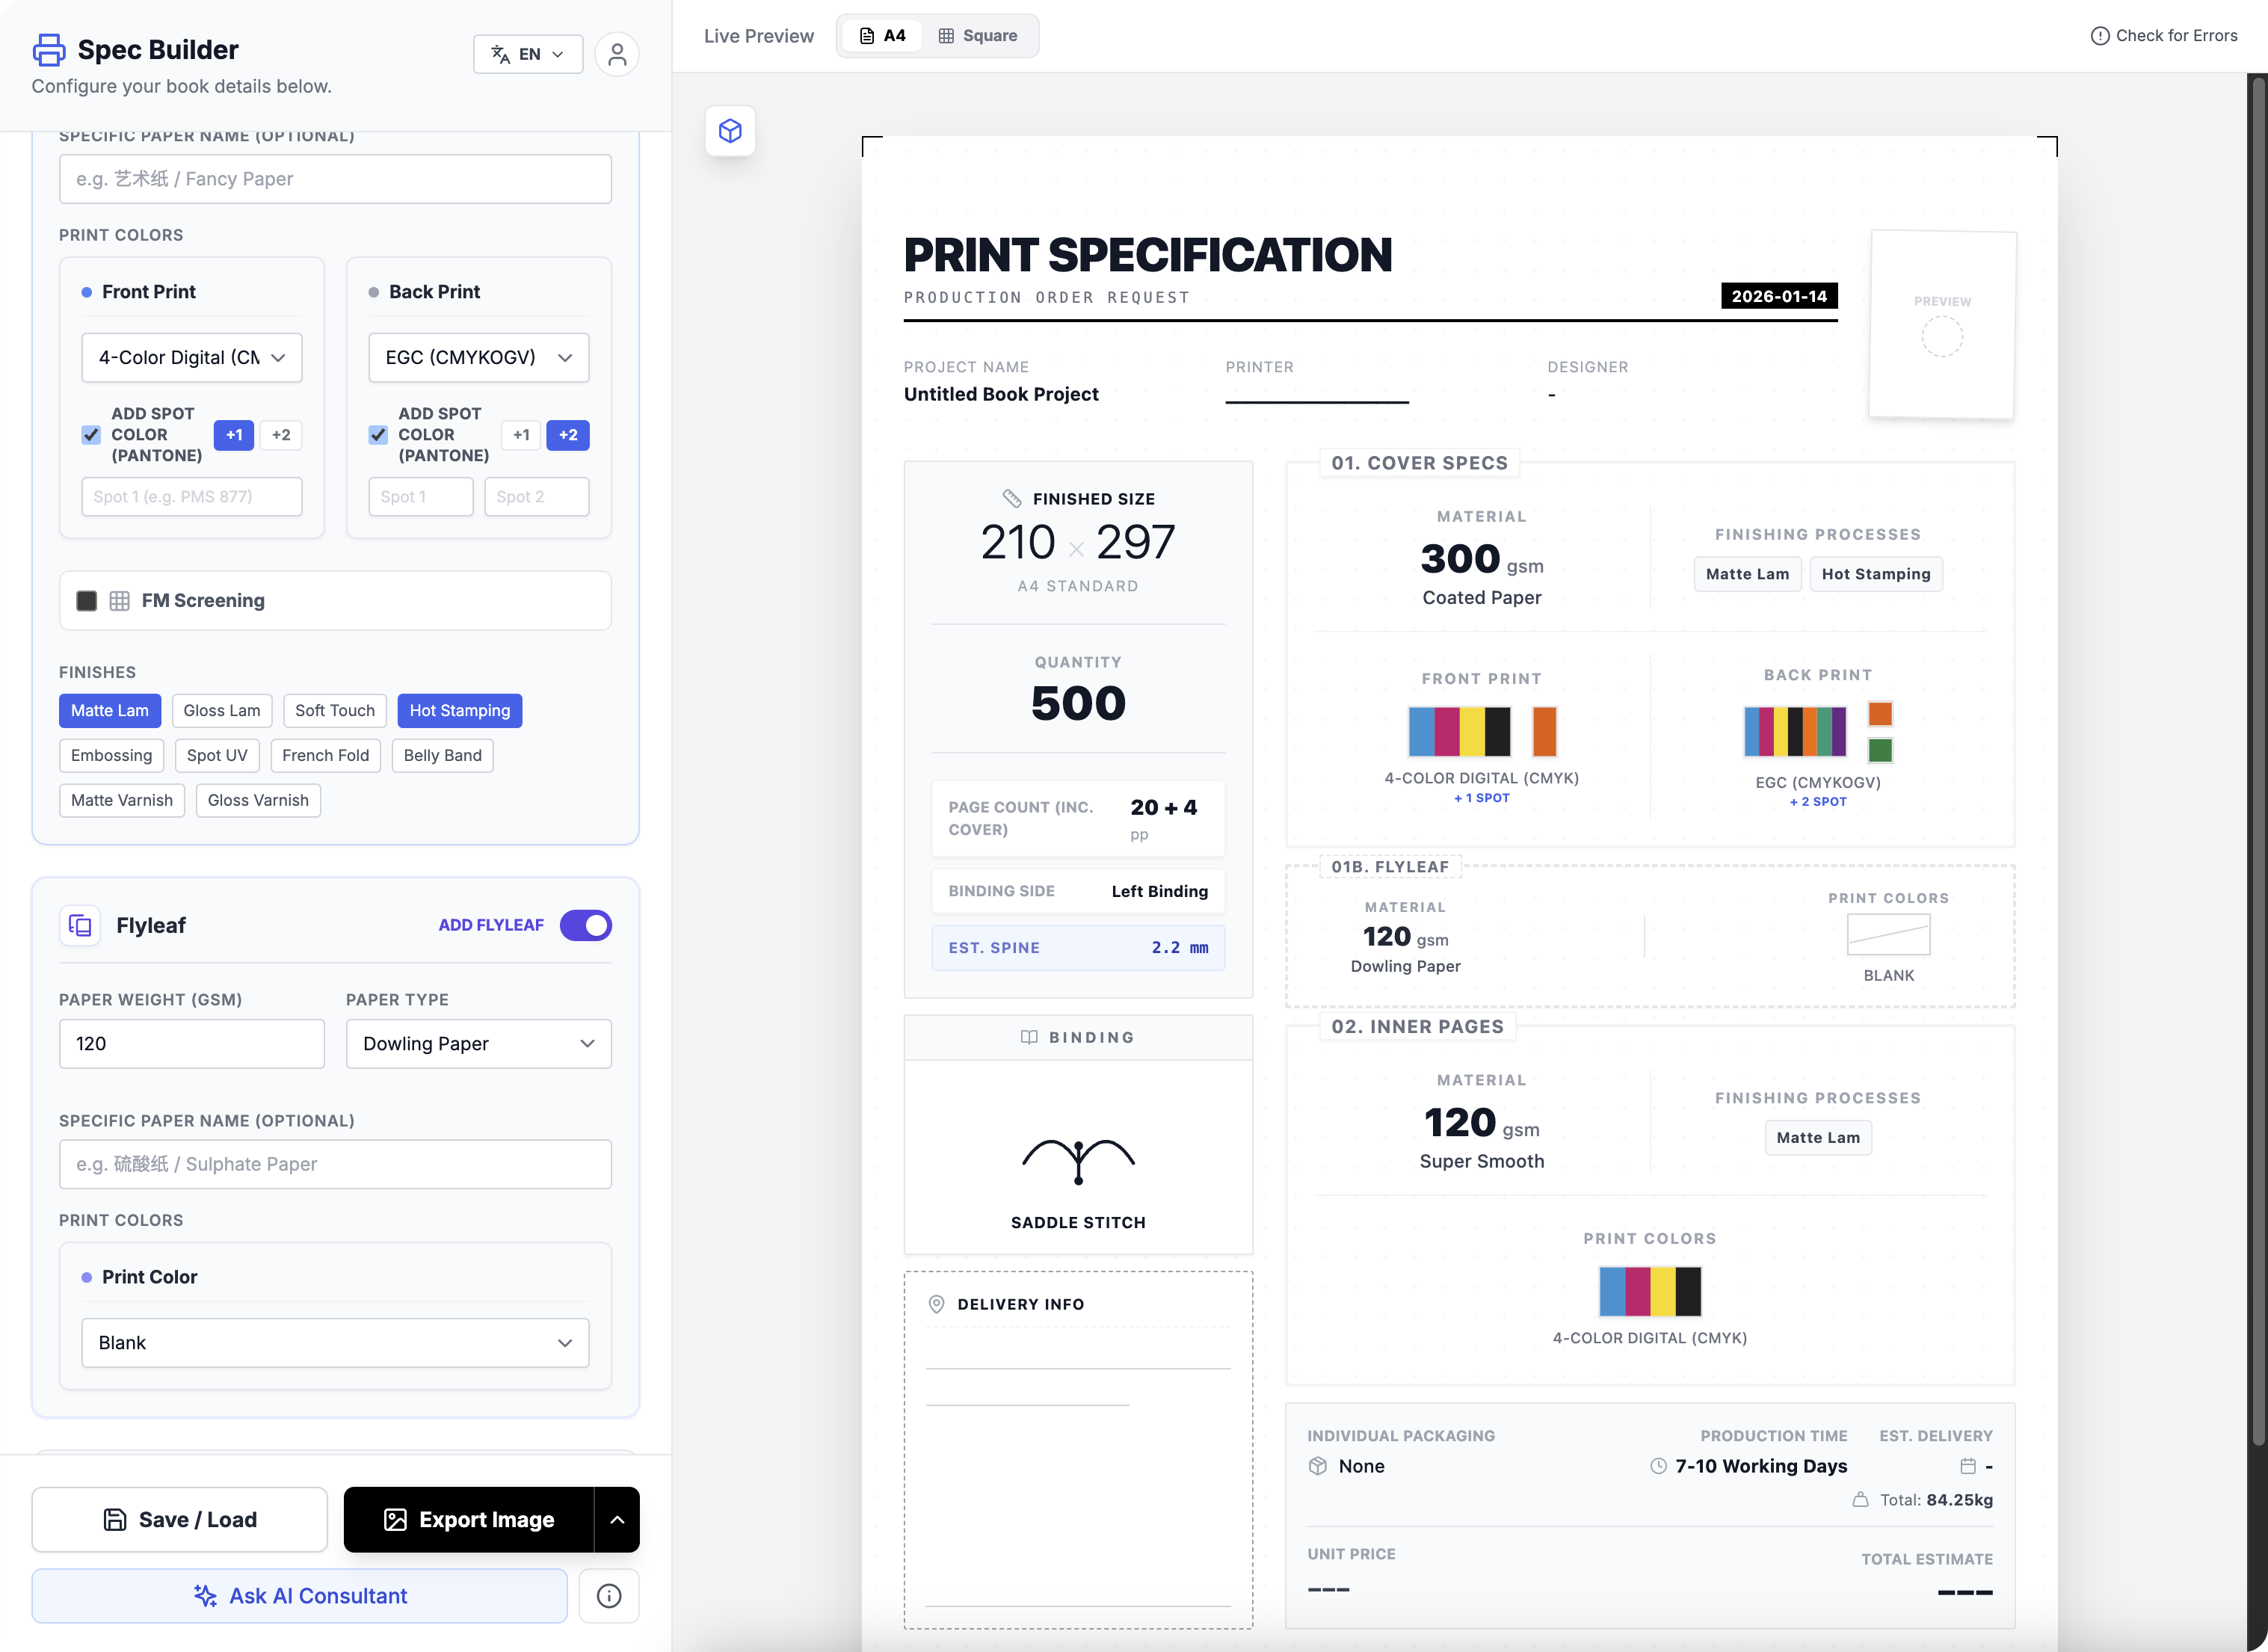Image resolution: width=2268 pixels, height=1652 pixels.
Task: Turn off the Add Flyleaf toggle
Action: point(585,925)
